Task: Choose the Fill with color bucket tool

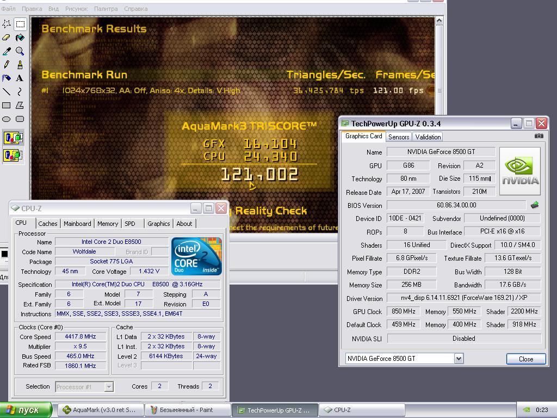Action: point(20,38)
